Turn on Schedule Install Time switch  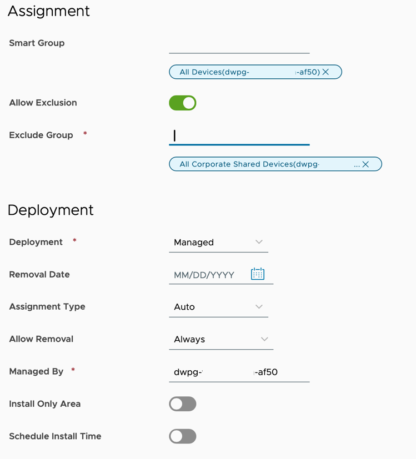tap(183, 436)
